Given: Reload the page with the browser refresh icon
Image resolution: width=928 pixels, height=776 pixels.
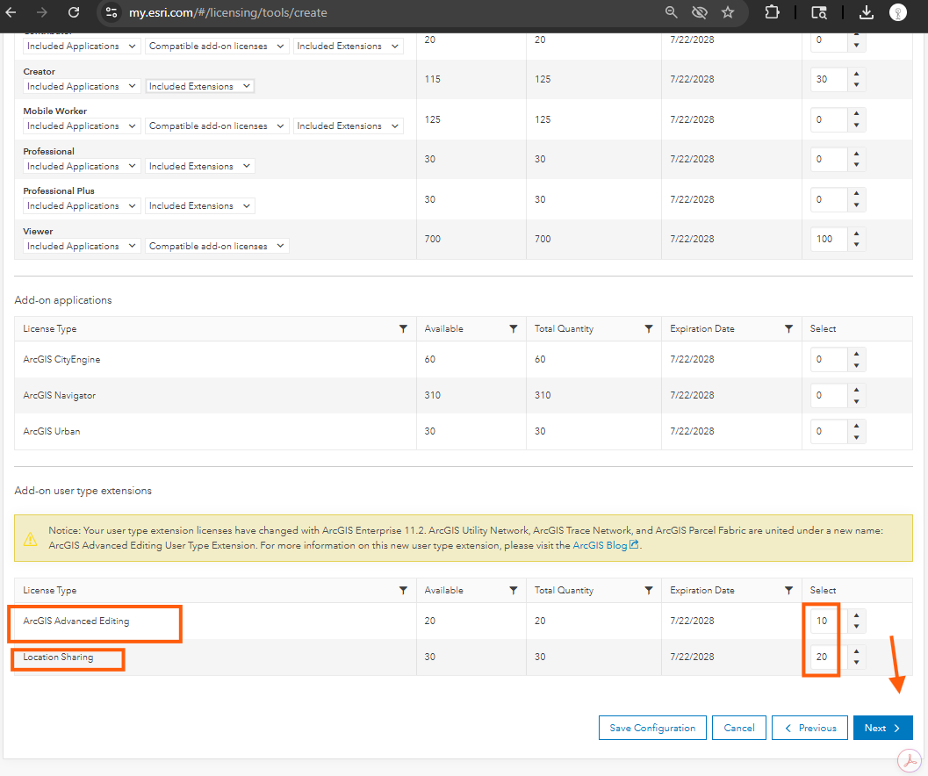Looking at the screenshot, I should (x=74, y=12).
